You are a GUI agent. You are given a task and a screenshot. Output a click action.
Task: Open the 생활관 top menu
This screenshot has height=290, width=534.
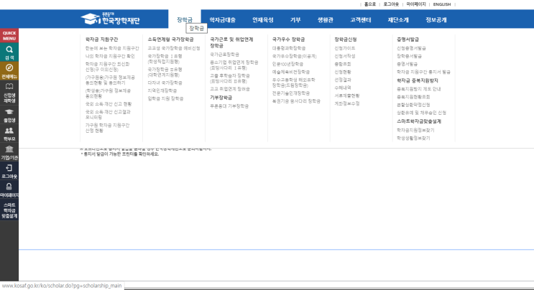326,20
